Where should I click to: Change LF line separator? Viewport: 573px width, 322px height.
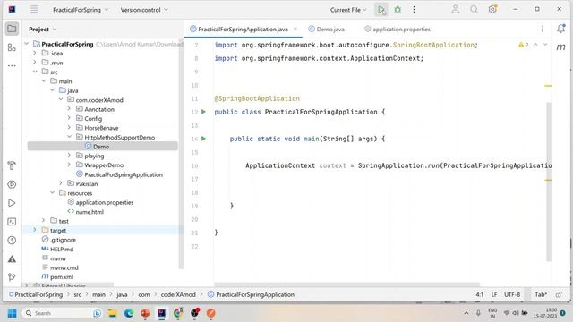point(494,294)
